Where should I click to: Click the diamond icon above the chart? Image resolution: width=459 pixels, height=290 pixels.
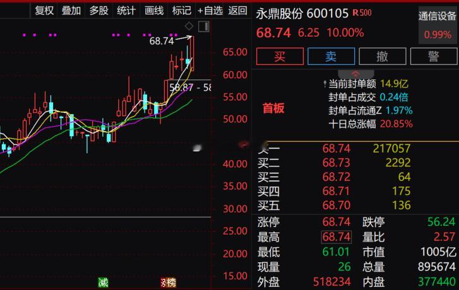tap(189, 26)
